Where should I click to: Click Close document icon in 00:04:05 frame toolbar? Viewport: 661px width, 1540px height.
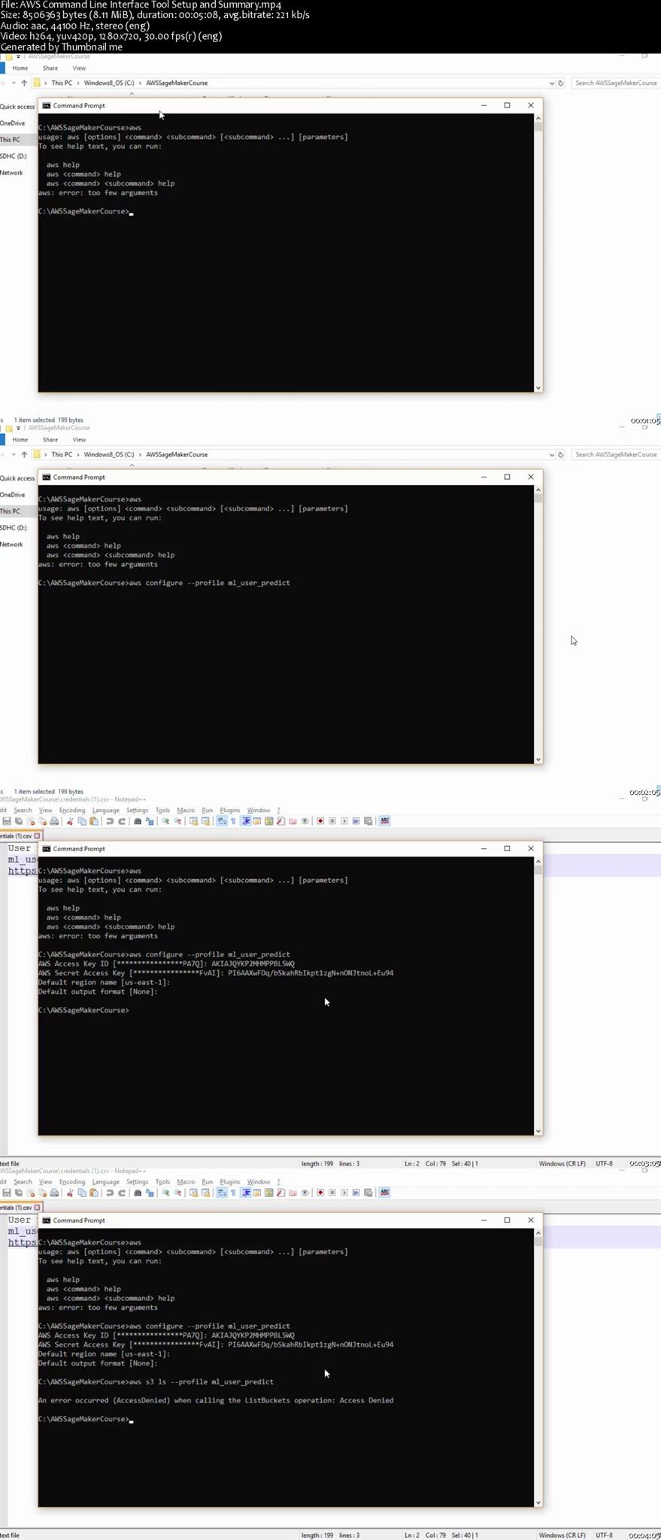pos(30,1193)
